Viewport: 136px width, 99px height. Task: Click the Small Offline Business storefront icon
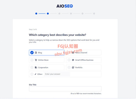[x=73, y=60]
